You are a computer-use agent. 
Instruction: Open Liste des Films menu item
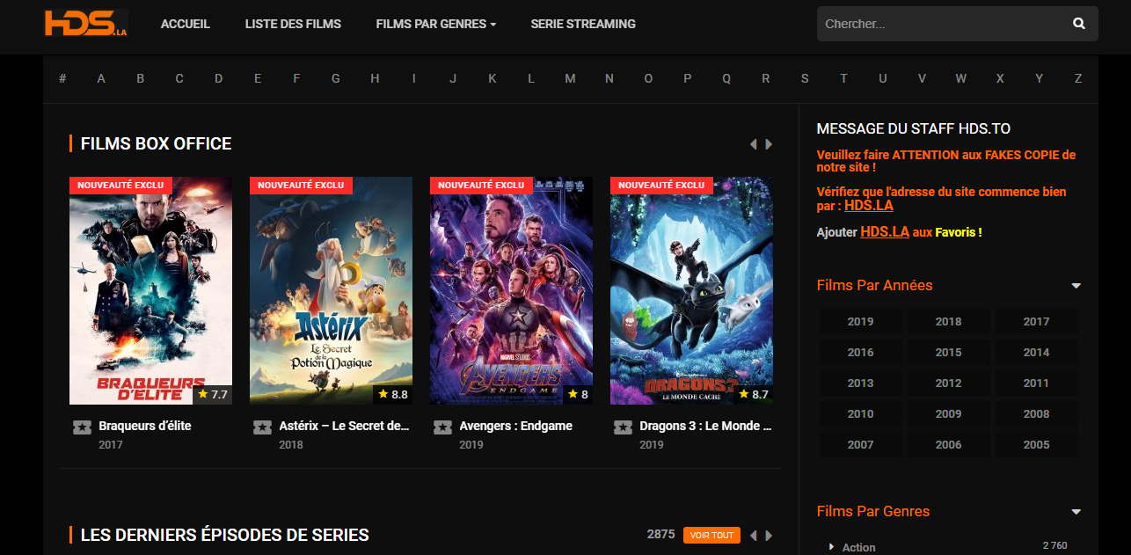[x=293, y=24]
